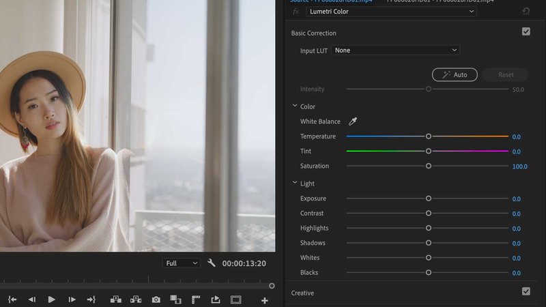This screenshot has width=546, height=307.
Task: Click the Shadows value 0.0
Action: 517,244
